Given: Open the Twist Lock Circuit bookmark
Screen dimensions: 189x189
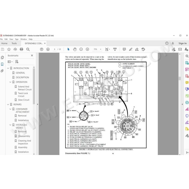Looking at the screenshot, I should click(x=23, y=94).
